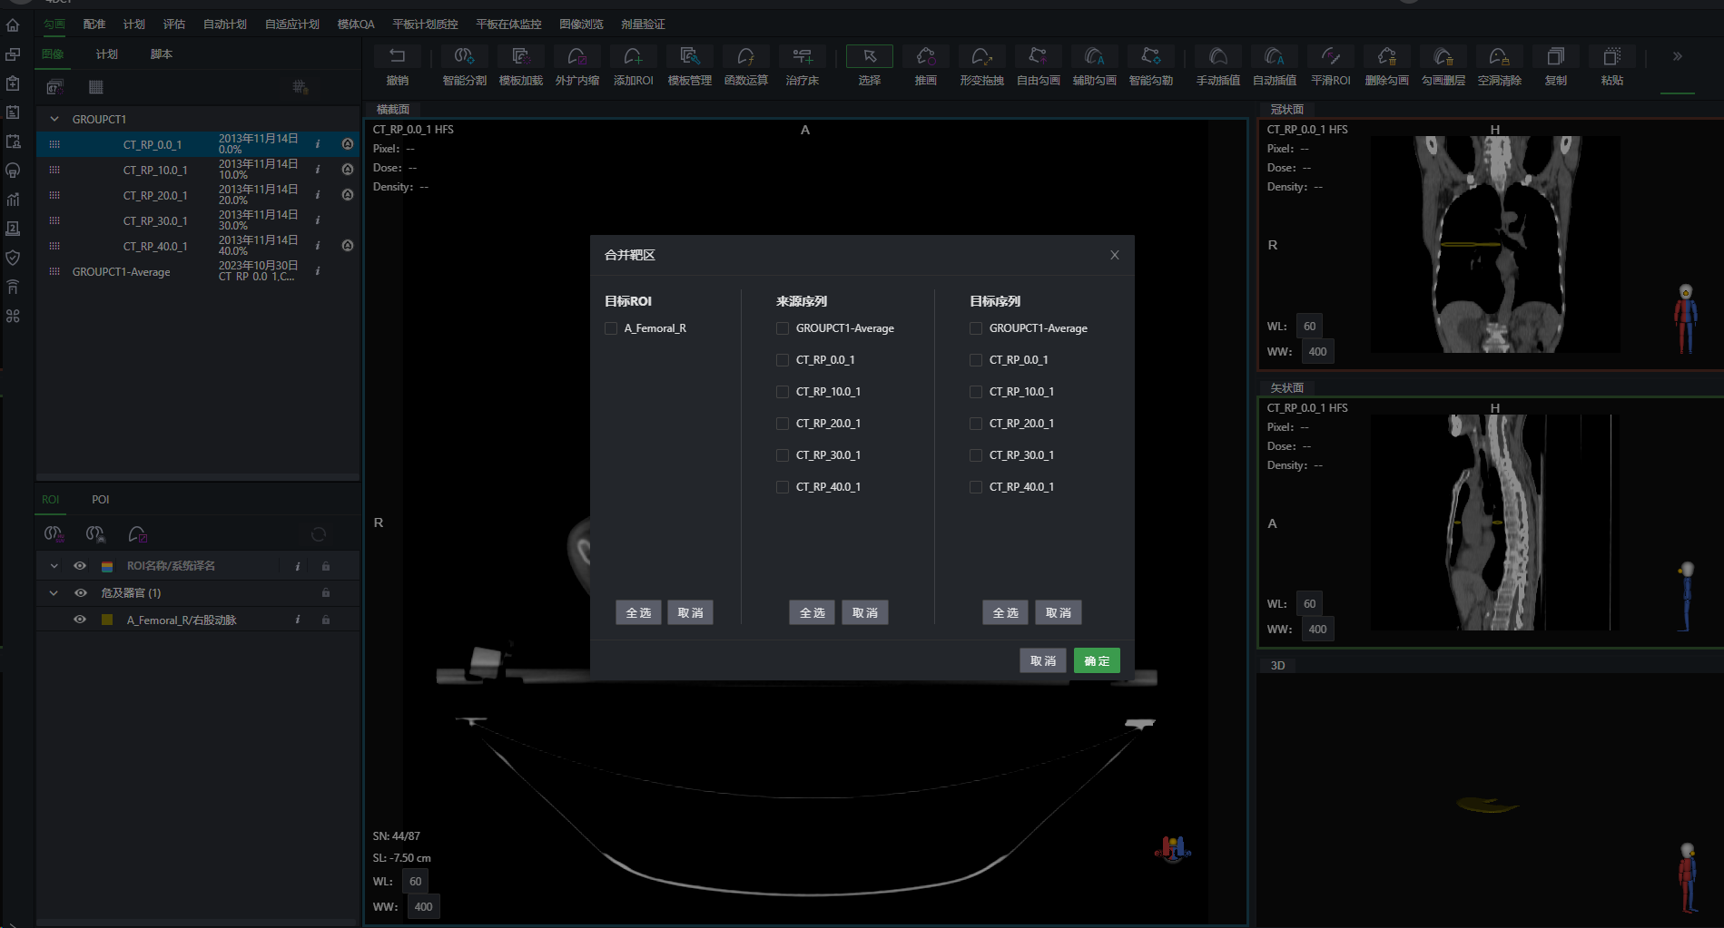1724x928 pixels.
Task: Open the 模体QA menu tab
Action: 356,24
